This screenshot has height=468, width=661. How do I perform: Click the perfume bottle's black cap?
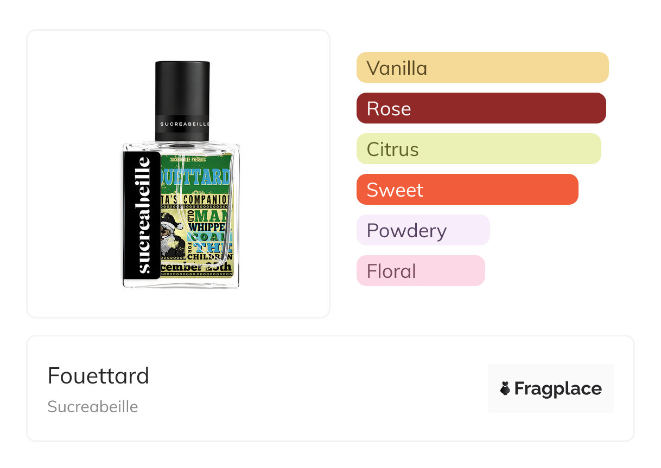pyautogui.click(x=182, y=87)
